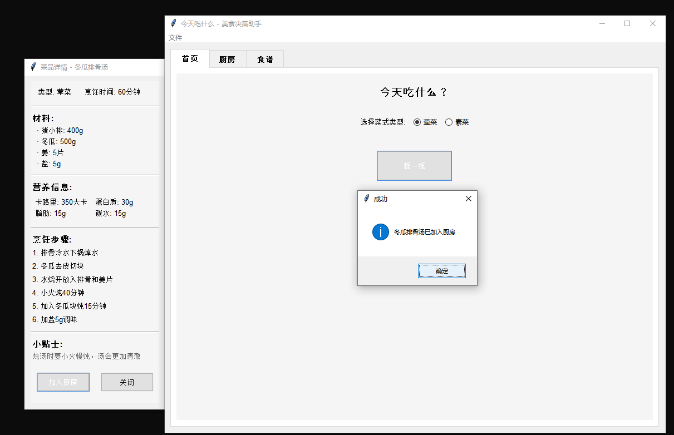Click 姜: 5片 ingredient line
This screenshot has width=674, height=435.
51,152
